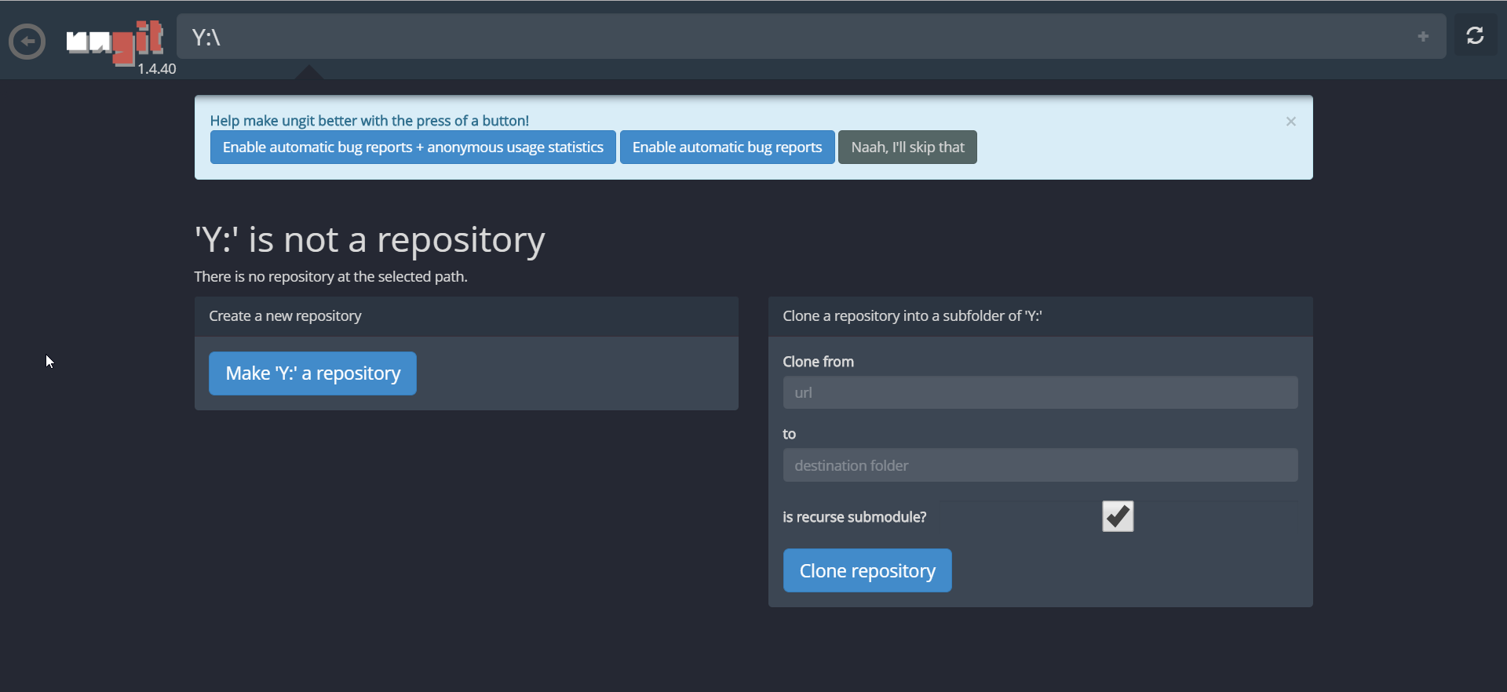Select the Clone a repository panel header
This screenshot has width=1507, height=692.
1040,316
